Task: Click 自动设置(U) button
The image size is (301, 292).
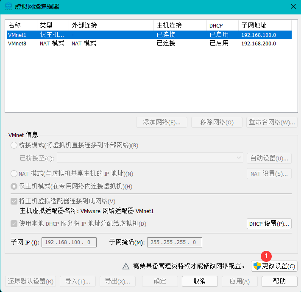Action: [x=269, y=158]
